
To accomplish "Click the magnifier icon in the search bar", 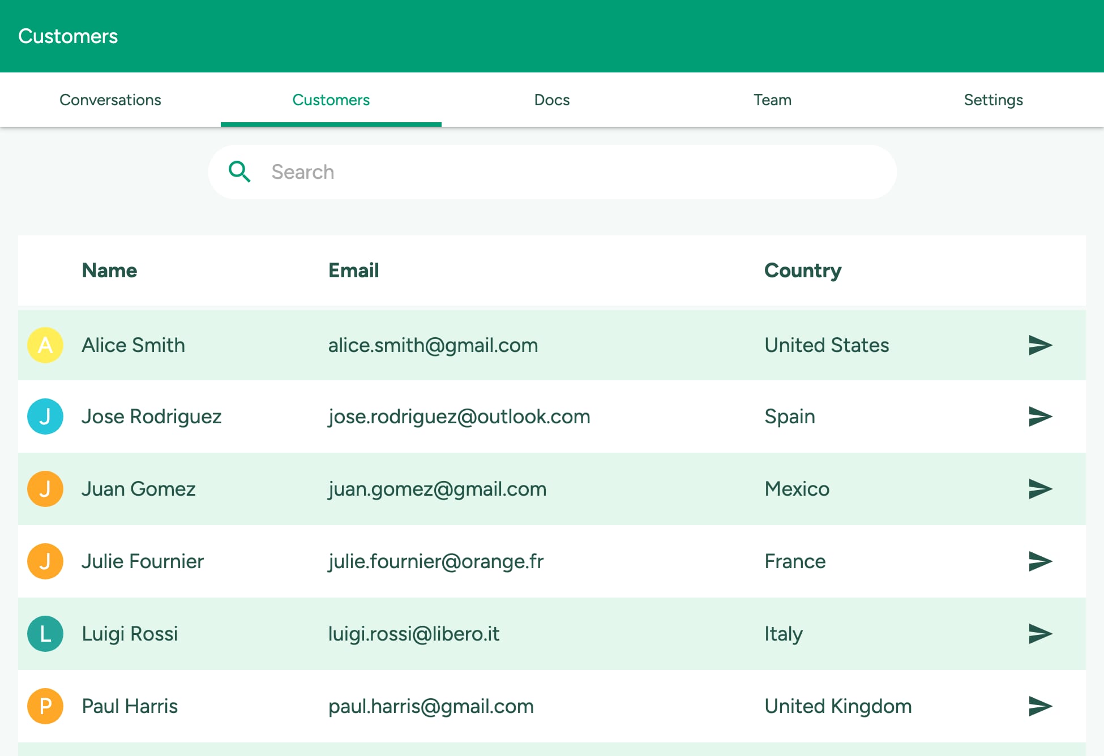I will [239, 171].
